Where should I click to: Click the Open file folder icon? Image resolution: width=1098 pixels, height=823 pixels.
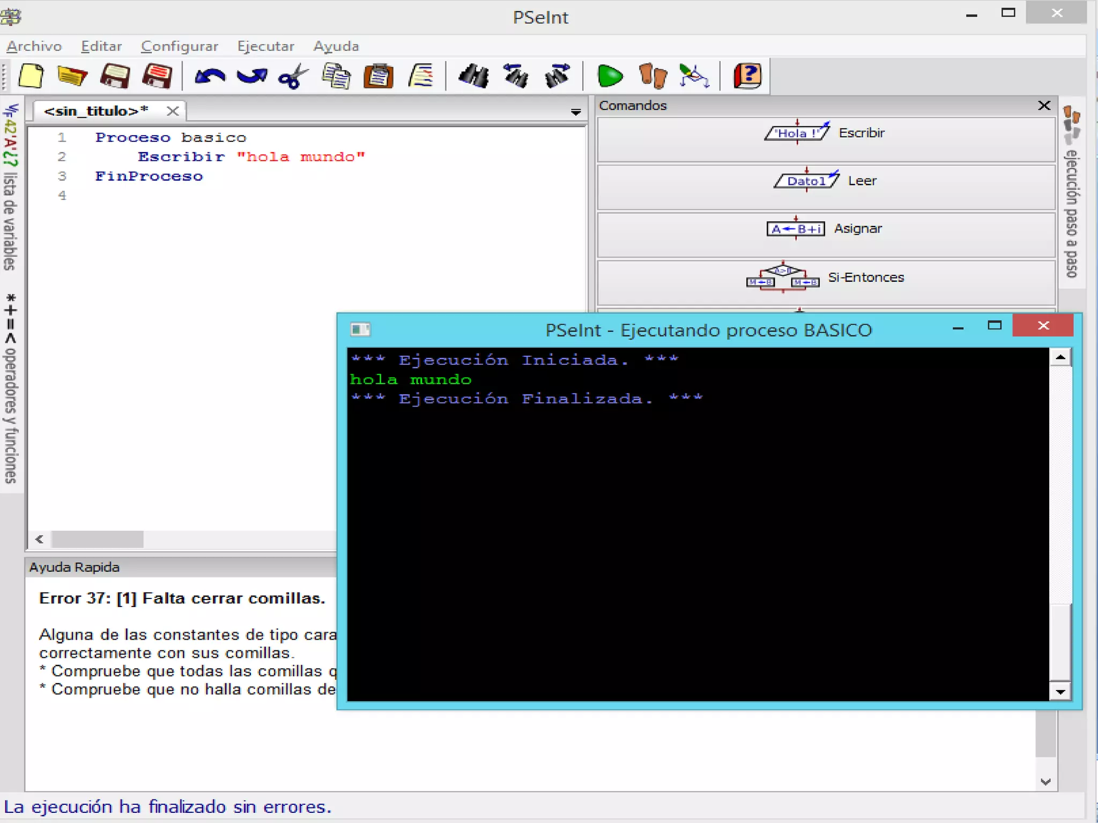click(x=72, y=76)
